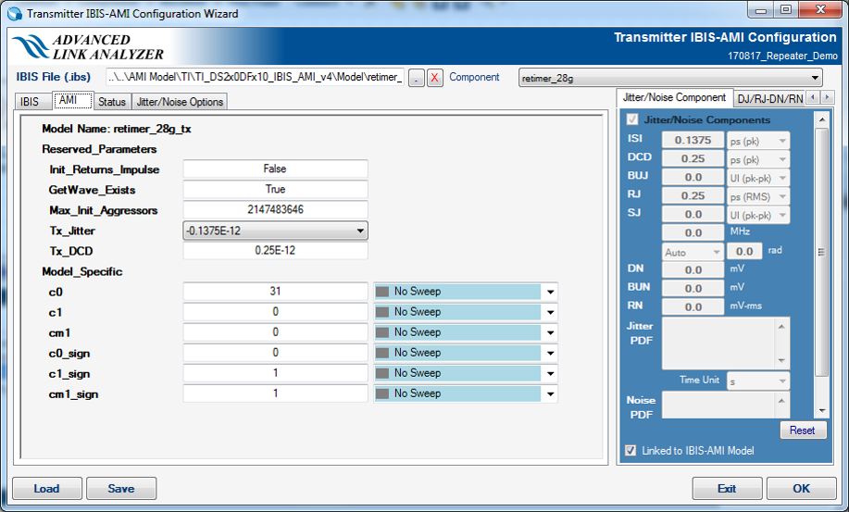Image resolution: width=849 pixels, height=512 pixels.
Task: Click the Load button
Action: (x=47, y=488)
